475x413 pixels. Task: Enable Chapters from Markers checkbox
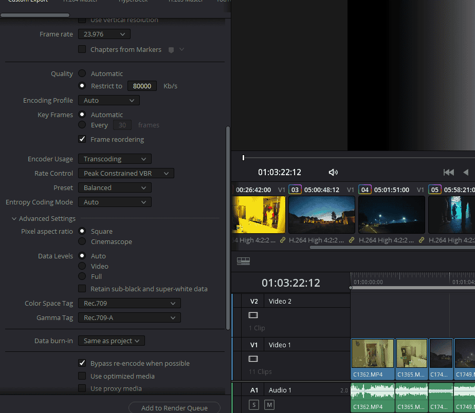click(x=82, y=49)
